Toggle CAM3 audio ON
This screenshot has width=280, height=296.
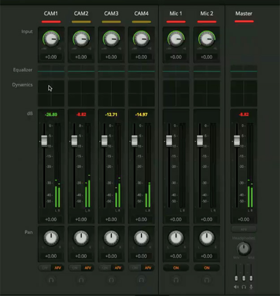point(105,268)
